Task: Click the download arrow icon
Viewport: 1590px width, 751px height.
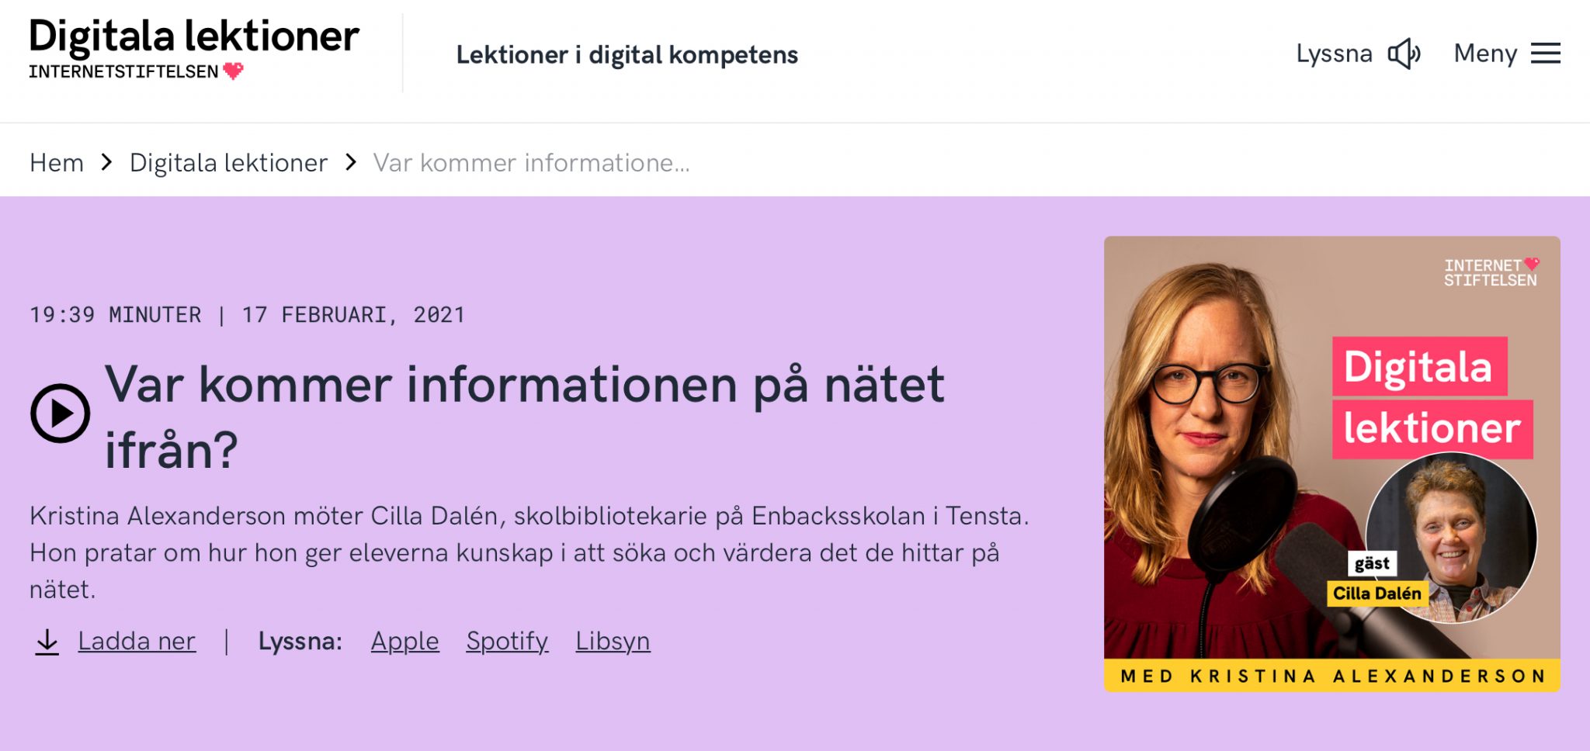Action: point(47,642)
